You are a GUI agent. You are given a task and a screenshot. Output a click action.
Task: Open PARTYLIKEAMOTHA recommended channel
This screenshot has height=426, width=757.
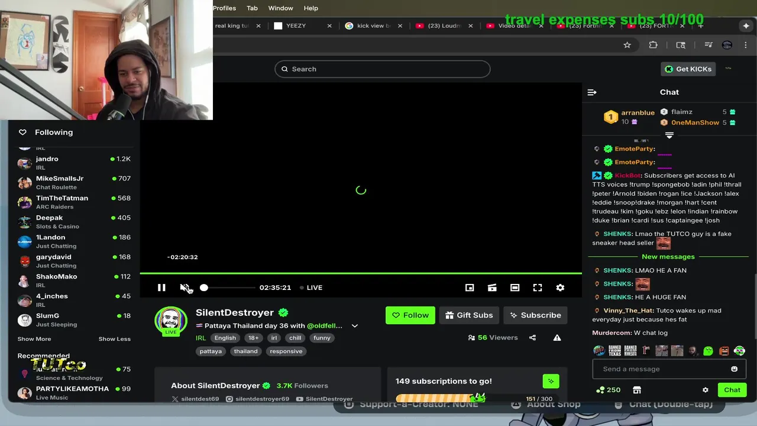click(x=74, y=393)
